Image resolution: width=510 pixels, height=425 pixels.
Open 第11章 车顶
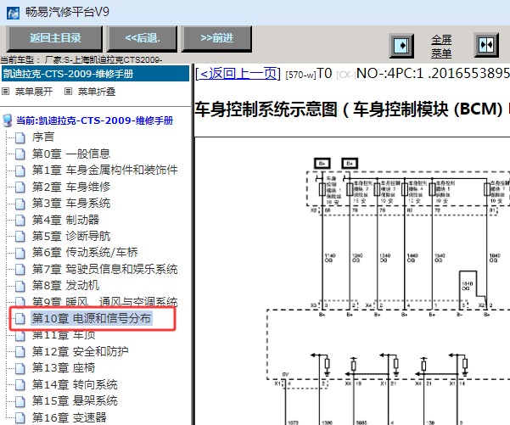[64, 335]
